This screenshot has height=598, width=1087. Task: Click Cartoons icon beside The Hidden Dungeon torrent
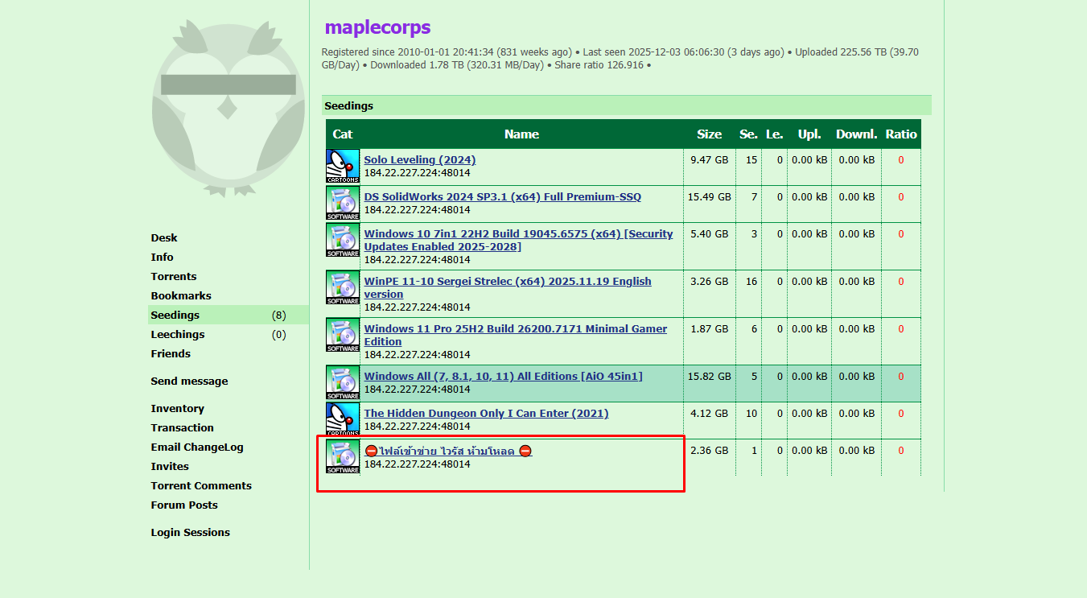(343, 420)
